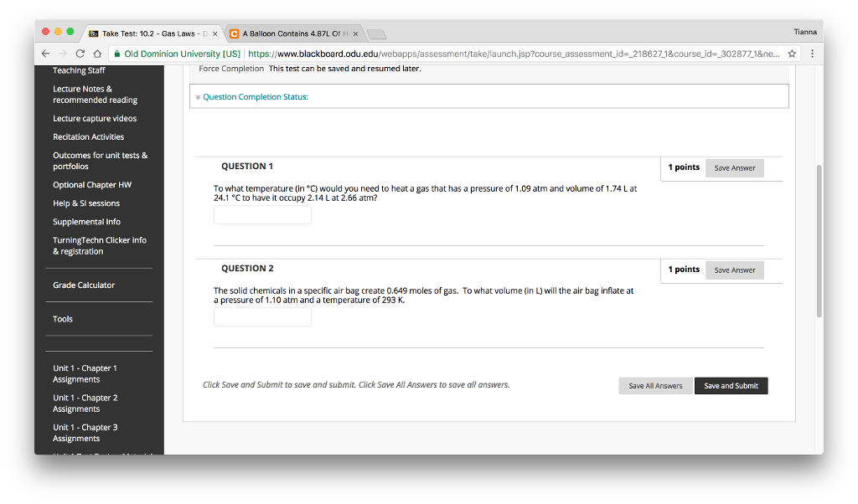Click the browser back arrow
Image resolution: width=858 pixels, height=504 pixels.
pyautogui.click(x=47, y=54)
